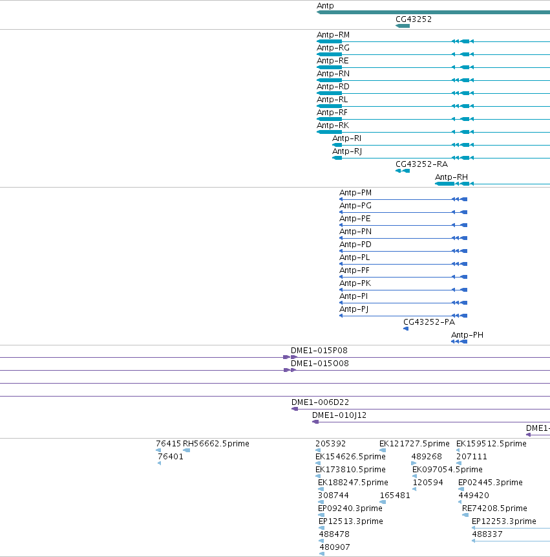Open EP12253.3prime EST
The height and width of the screenshot is (557, 550).
pos(504,521)
